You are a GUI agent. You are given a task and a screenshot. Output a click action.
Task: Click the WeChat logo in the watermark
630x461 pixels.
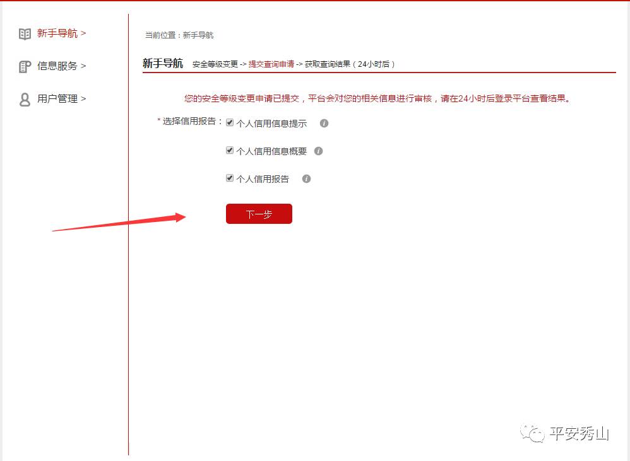[532, 433]
